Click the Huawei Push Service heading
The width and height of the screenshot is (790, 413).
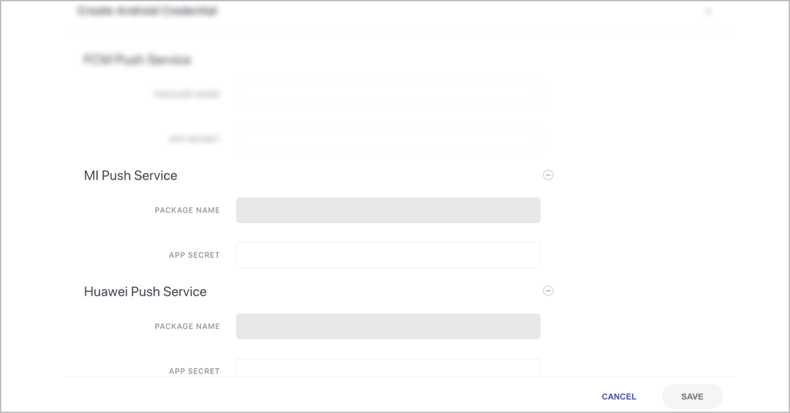tap(145, 291)
